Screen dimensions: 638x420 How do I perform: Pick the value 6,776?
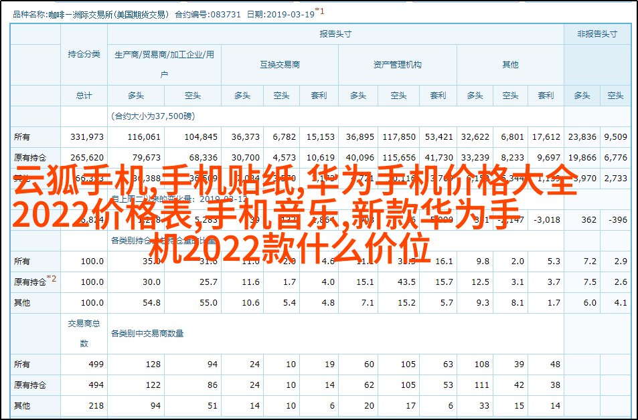[616, 158]
